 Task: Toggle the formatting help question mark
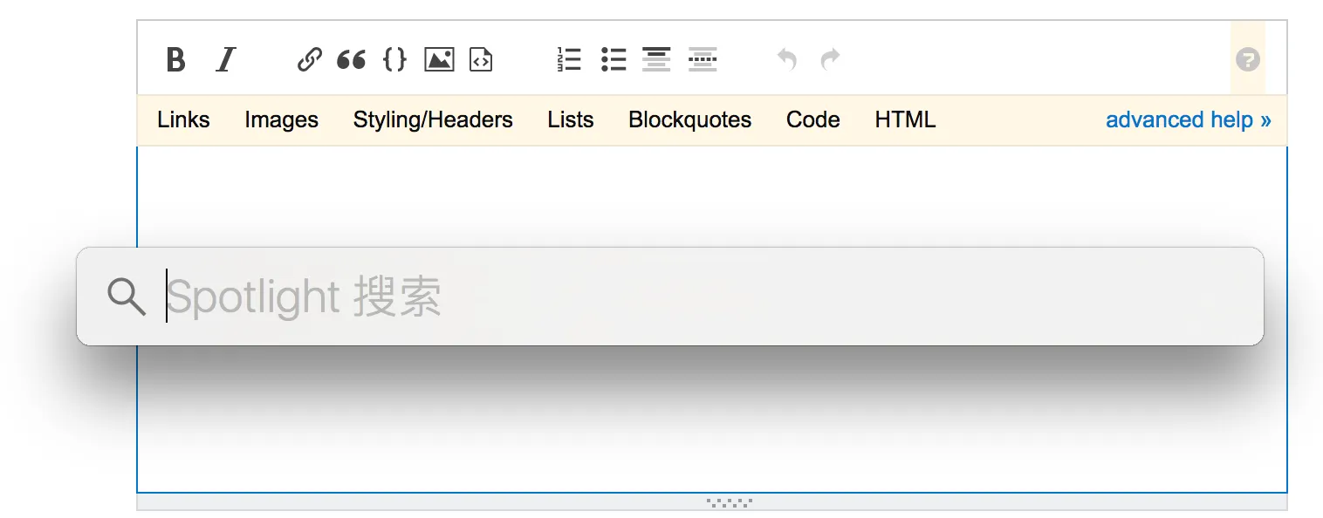(1248, 59)
